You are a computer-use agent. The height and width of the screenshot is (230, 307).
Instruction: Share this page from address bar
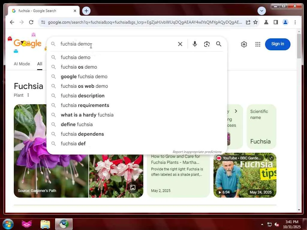coord(248,22)
